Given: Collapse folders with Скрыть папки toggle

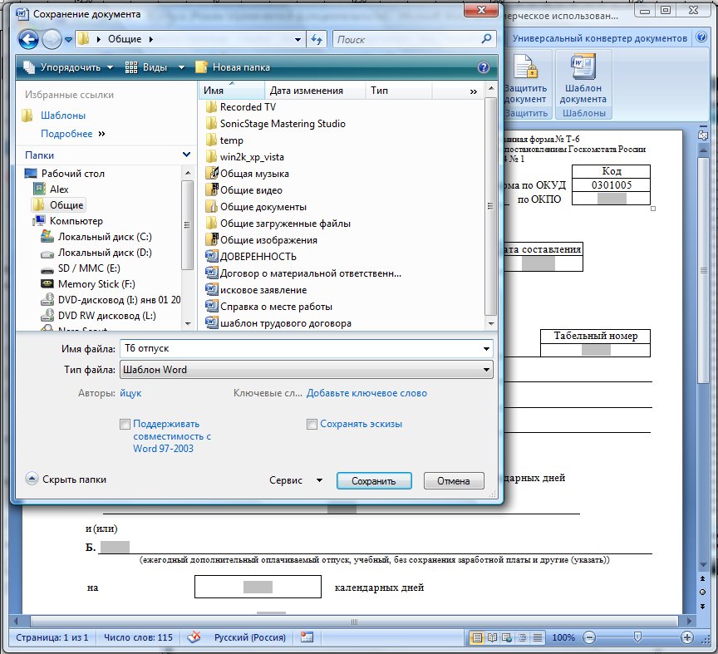Looking at the screenshot, I should coord(66,479).
